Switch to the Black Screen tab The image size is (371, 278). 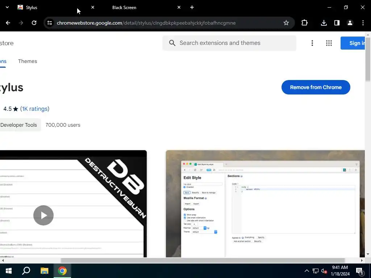pos(142,7)
